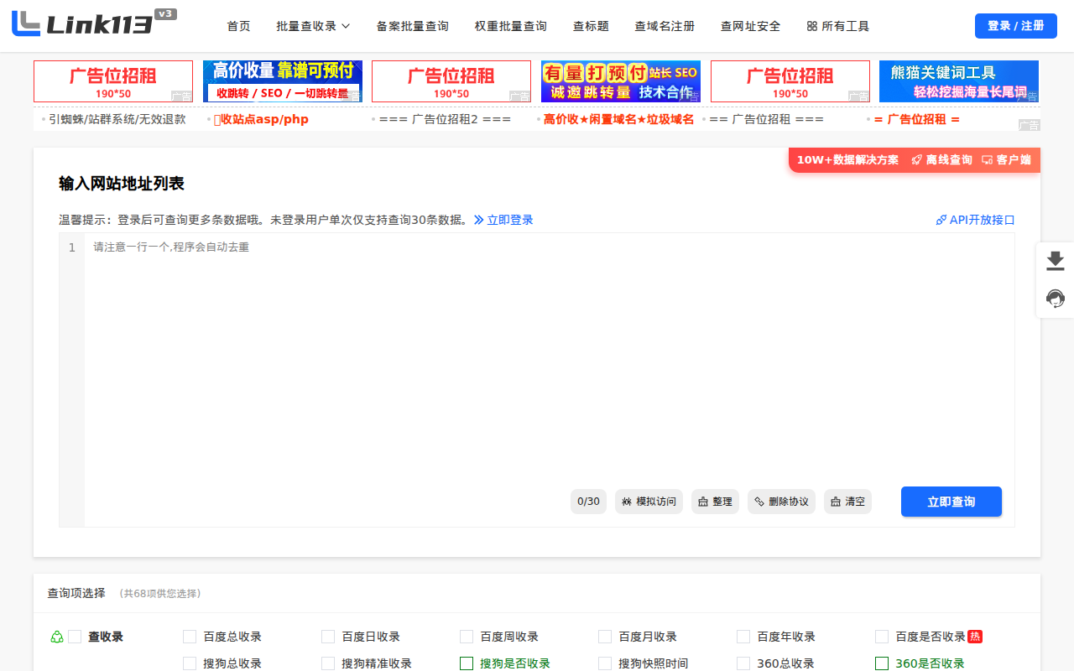
Task: Click the download icon on the right sidebar
Action: (x=1054, y=261)
